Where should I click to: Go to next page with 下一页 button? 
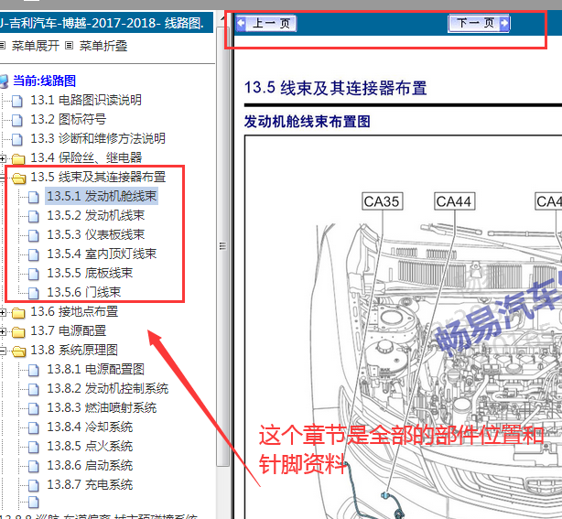pos(479,23)
